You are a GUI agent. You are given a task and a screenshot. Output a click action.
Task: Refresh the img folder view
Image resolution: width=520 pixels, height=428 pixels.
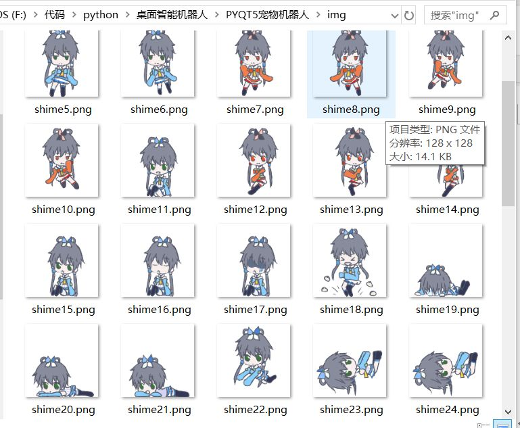409,16
